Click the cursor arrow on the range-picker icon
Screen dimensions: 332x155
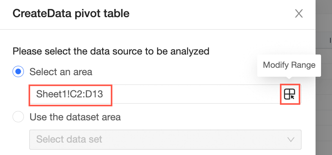click(292, 97)
